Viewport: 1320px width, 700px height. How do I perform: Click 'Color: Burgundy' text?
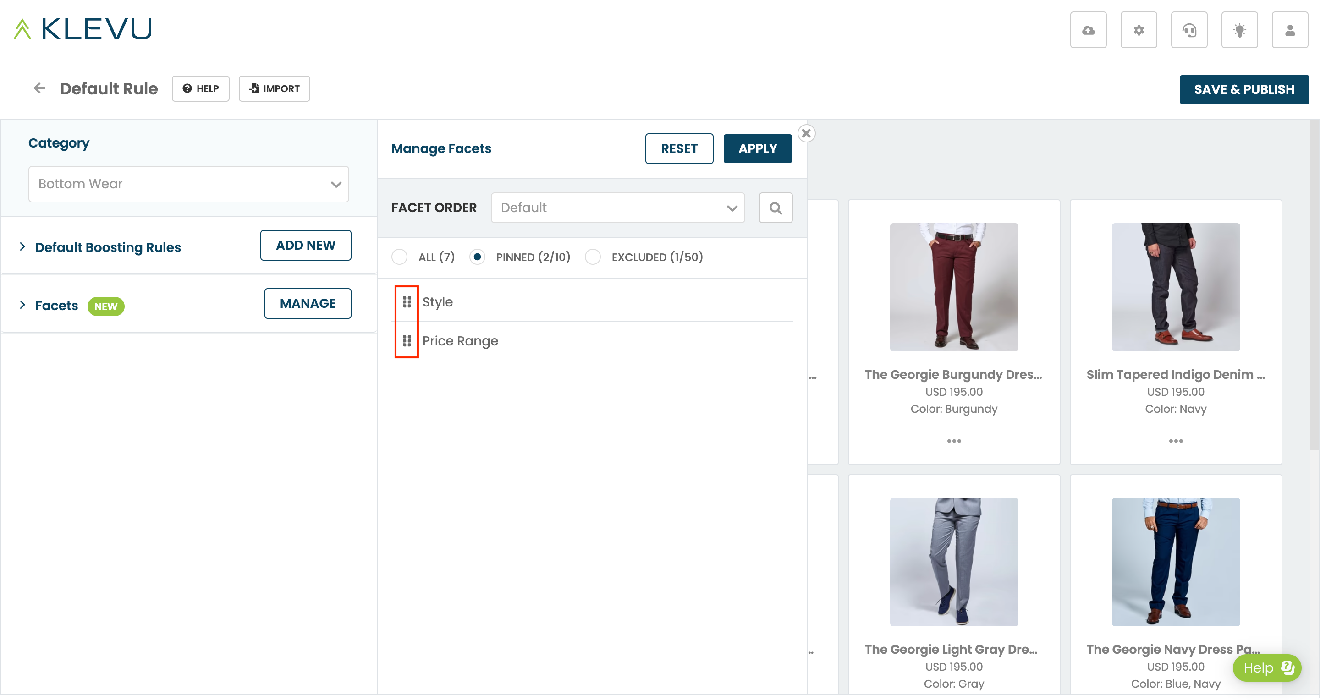954,409
